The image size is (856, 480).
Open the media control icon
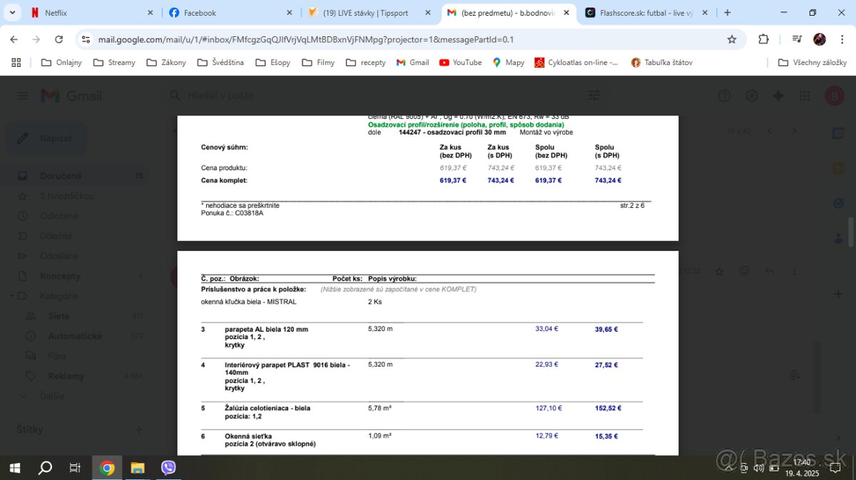(x=798, y=40)
